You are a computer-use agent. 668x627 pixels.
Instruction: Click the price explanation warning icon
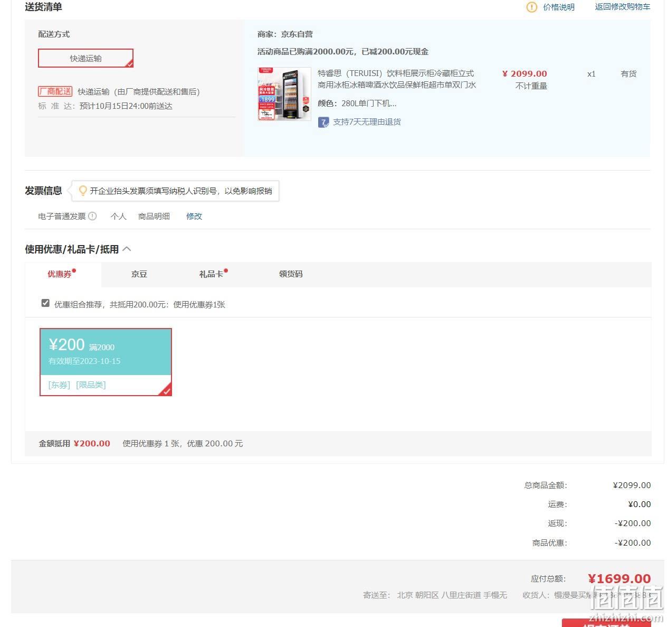click(532, 7)
